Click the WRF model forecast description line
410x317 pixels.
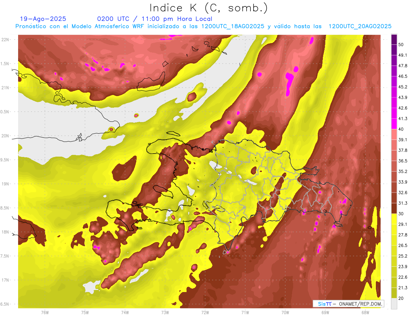click(x=203, y=26)
